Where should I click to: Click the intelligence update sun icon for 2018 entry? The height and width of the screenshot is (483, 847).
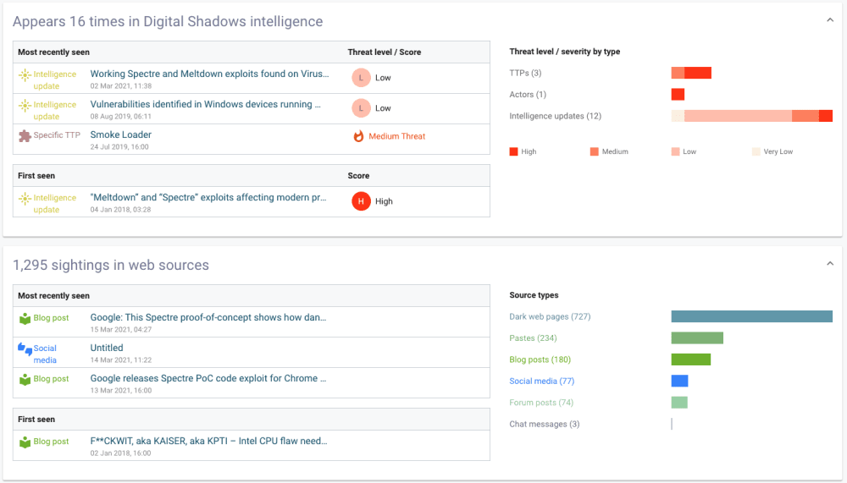(x=25, y=199)
